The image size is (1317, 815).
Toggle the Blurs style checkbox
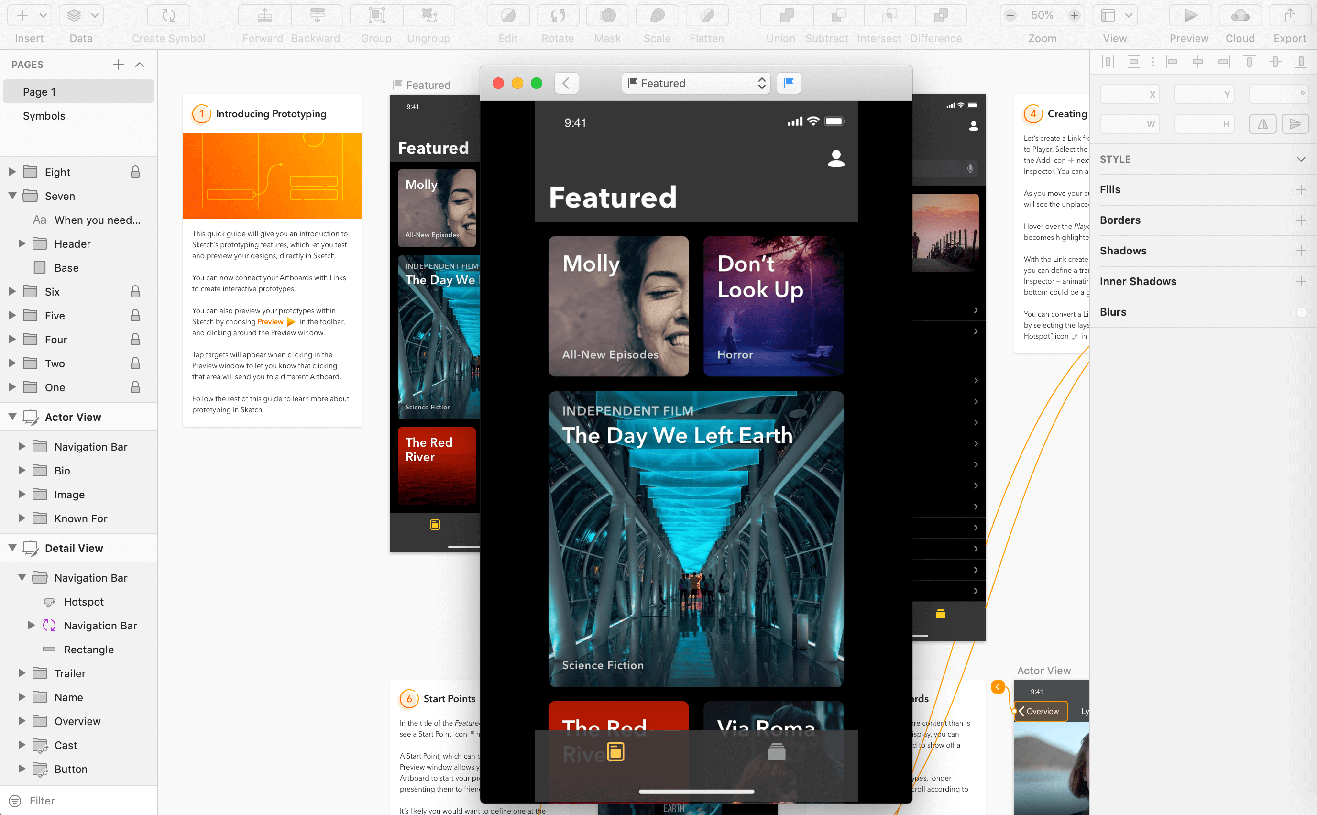pyautogui.click(x=1301, y=312)
